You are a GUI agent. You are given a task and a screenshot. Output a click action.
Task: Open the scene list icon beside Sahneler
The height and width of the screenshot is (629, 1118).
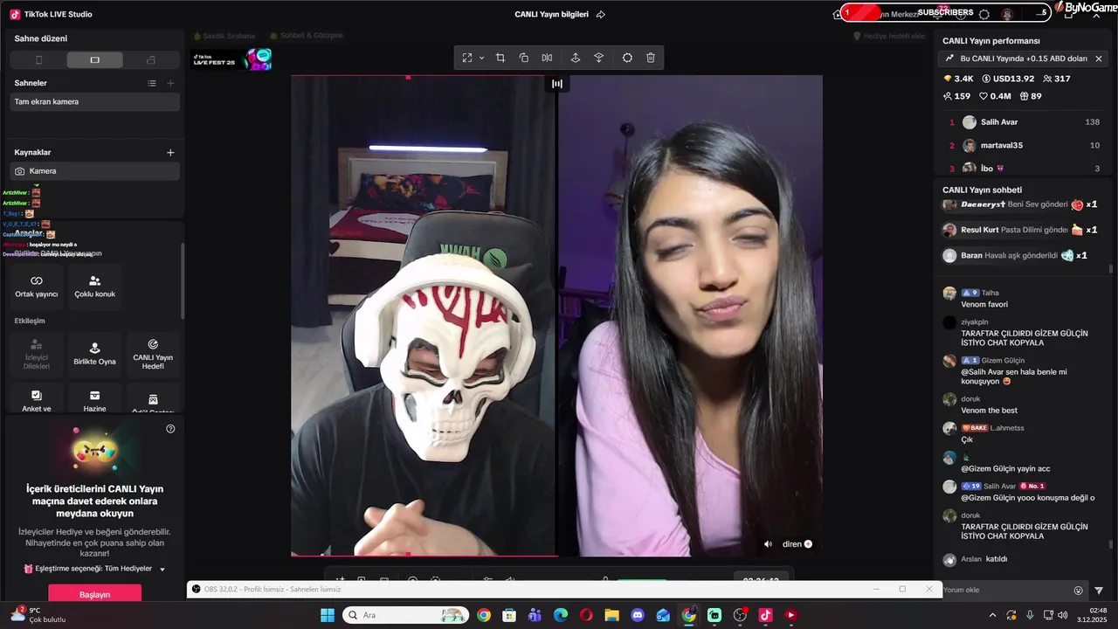click(x=152, y=83)
